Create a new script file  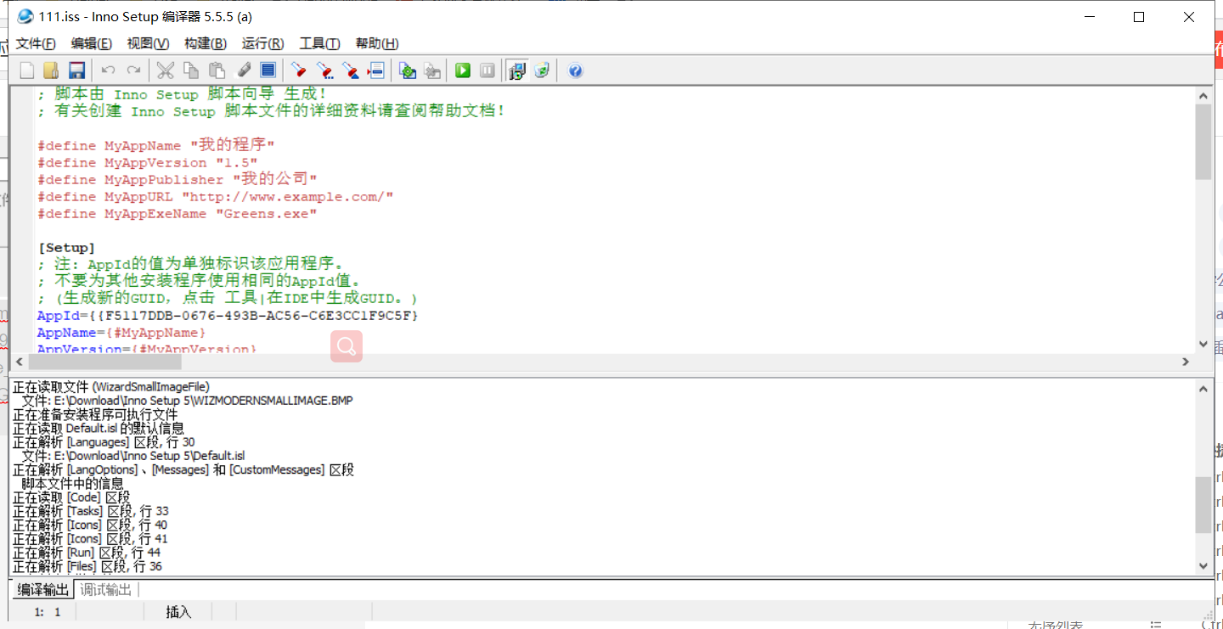click(27, 70)
